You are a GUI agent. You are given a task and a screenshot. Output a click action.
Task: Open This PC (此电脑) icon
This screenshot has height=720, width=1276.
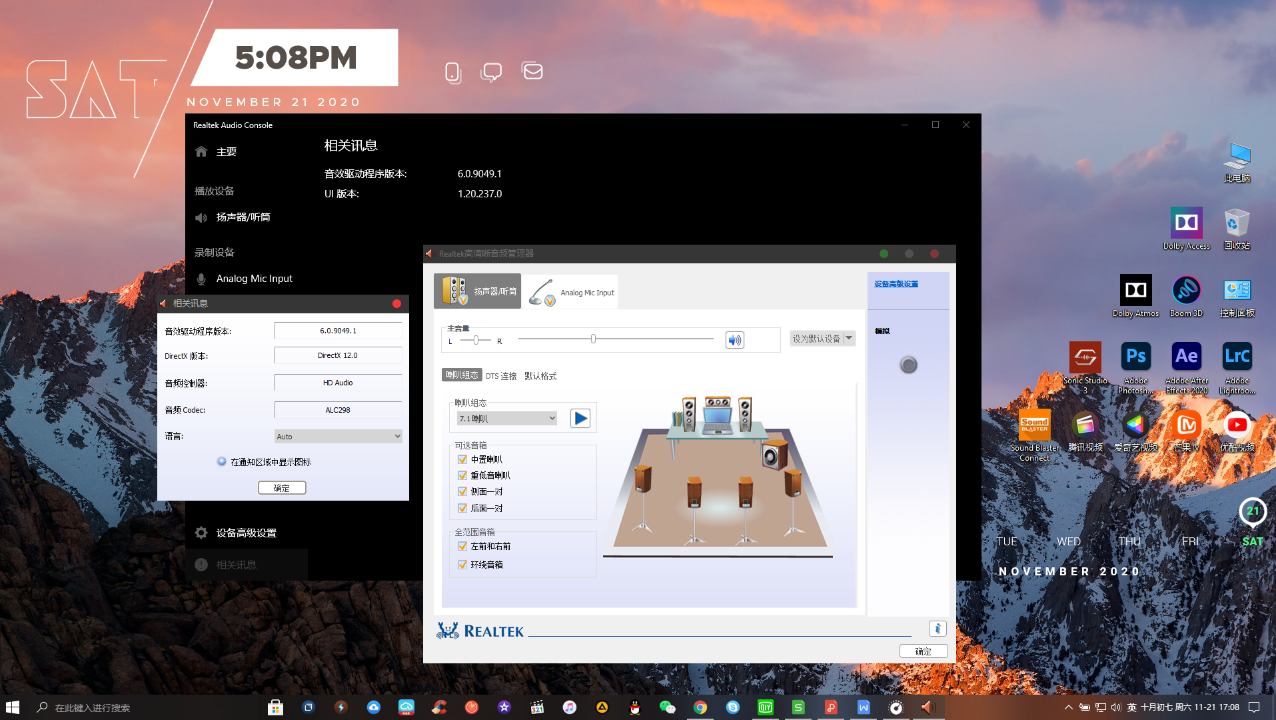pyautogui.click(x=1237, y=162)
